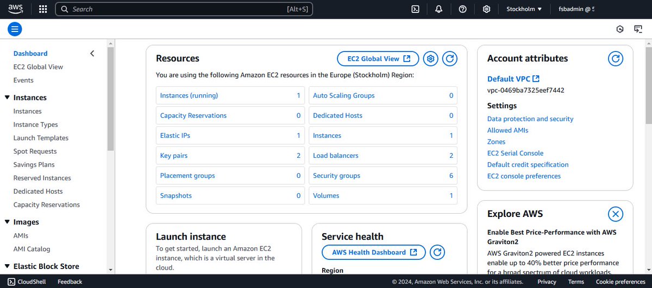Collapse the Instances sidebar section

8,98
